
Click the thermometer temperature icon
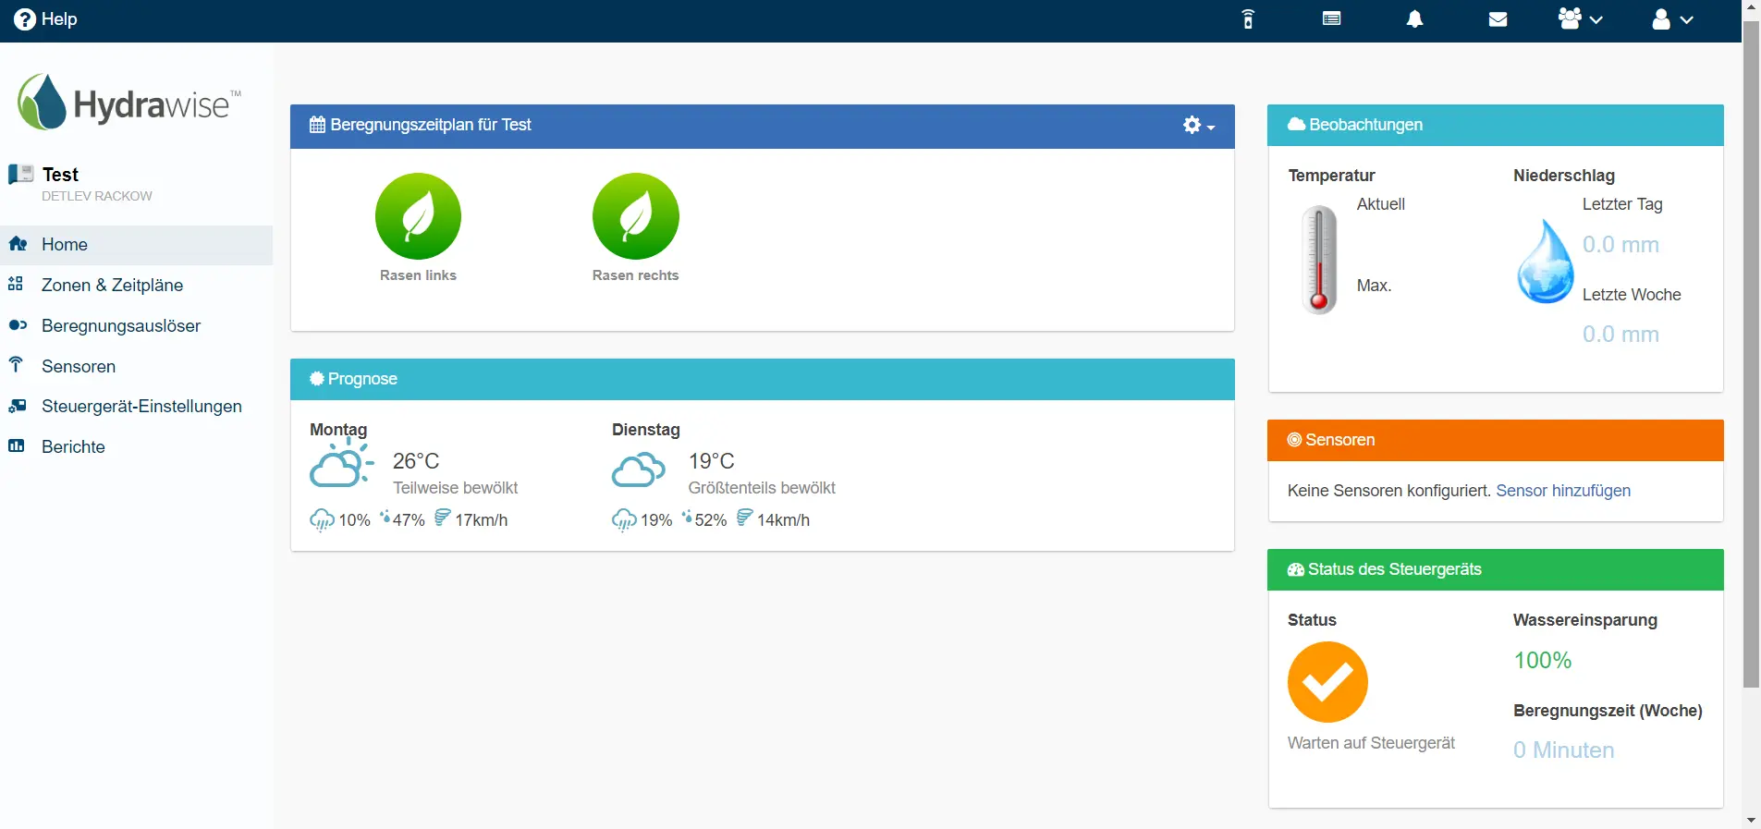point(1319,260)
